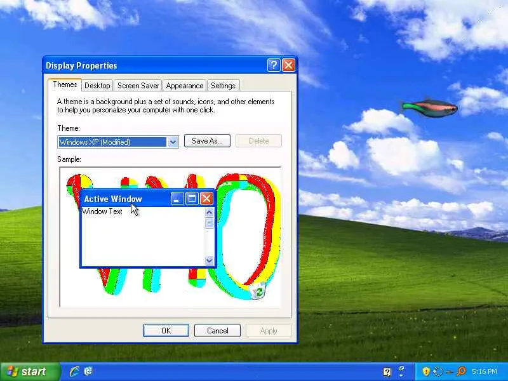Switch to the Desktop tab
The height and width of the screenshot is (381, 508).
tap(97, 86)
